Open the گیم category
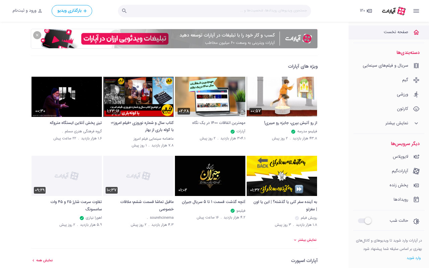This screenshot has width=429, height=268. click(x=389, y=80)
